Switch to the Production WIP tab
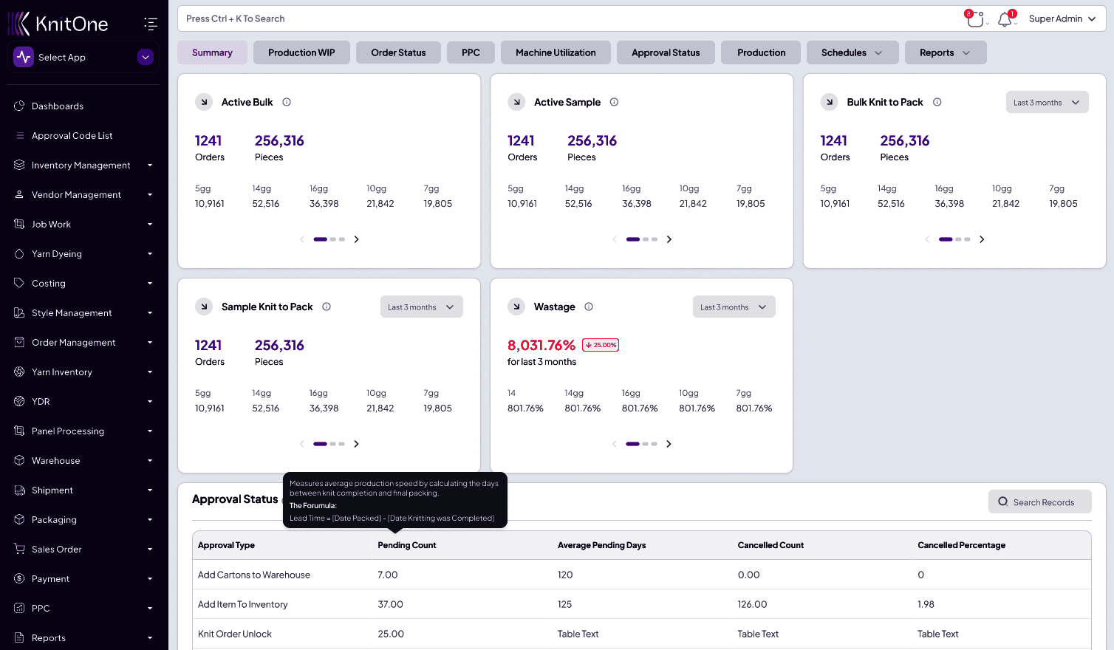Screen dimensions: 1114x650 tap(301, 52)
